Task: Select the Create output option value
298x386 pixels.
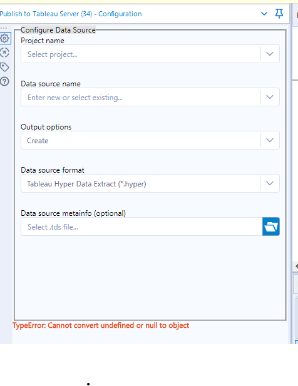Action: 38,141
